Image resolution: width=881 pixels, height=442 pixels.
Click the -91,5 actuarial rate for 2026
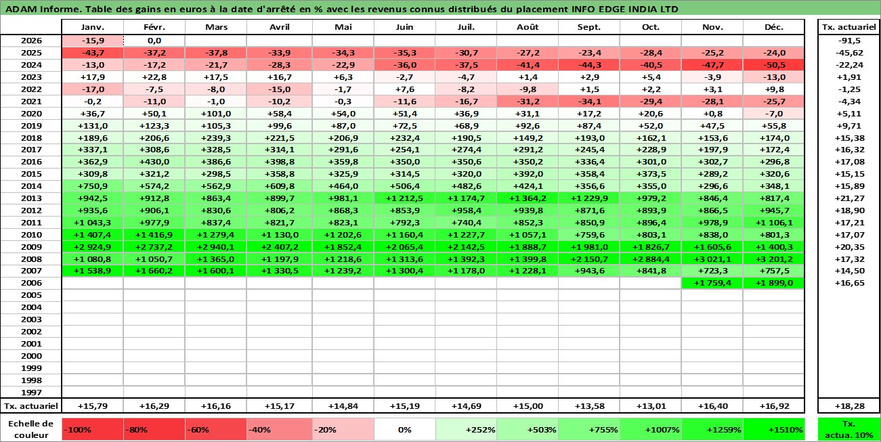[849, 41]
